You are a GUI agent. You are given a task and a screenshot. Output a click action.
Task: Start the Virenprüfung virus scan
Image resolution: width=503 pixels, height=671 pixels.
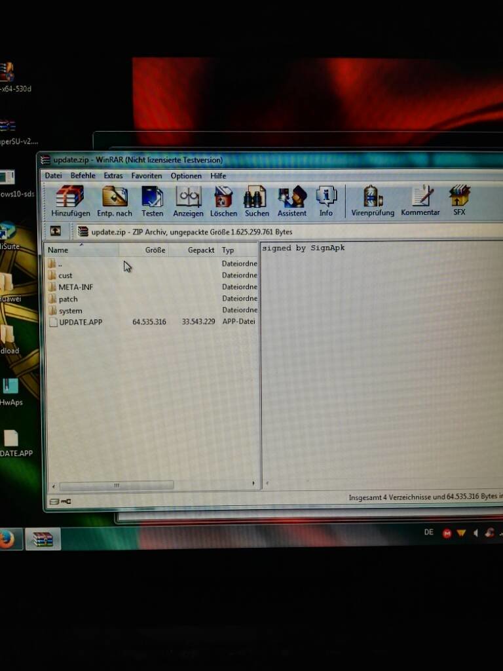point(373,200)
